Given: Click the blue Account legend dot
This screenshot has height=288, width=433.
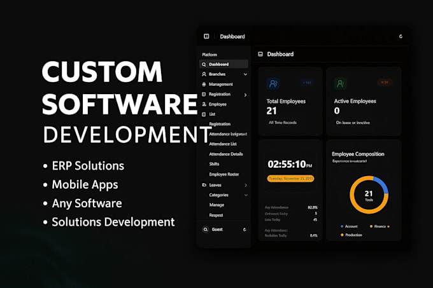Looking at the screenshot, I should tap(342, 226).
